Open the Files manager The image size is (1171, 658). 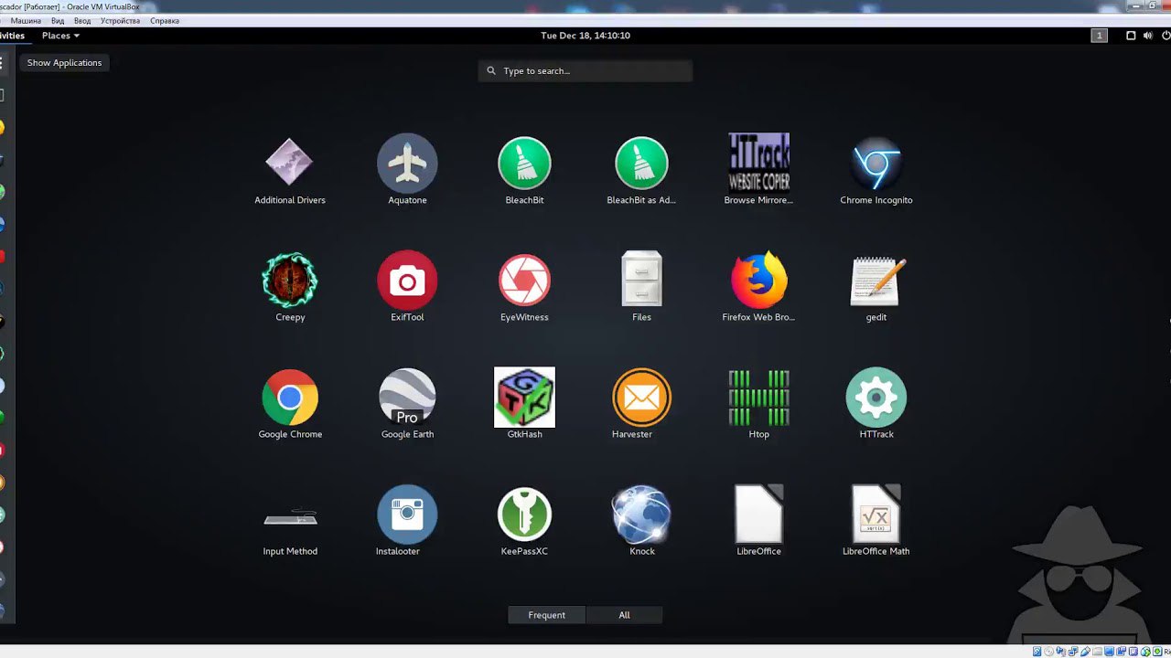coord(641,279)
